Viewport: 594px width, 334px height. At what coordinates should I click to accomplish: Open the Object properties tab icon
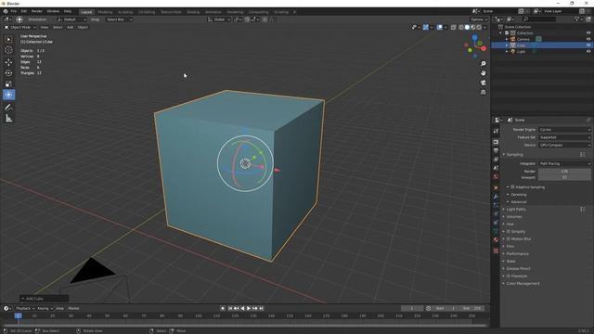pyautogui.click(x=496, y=187)
